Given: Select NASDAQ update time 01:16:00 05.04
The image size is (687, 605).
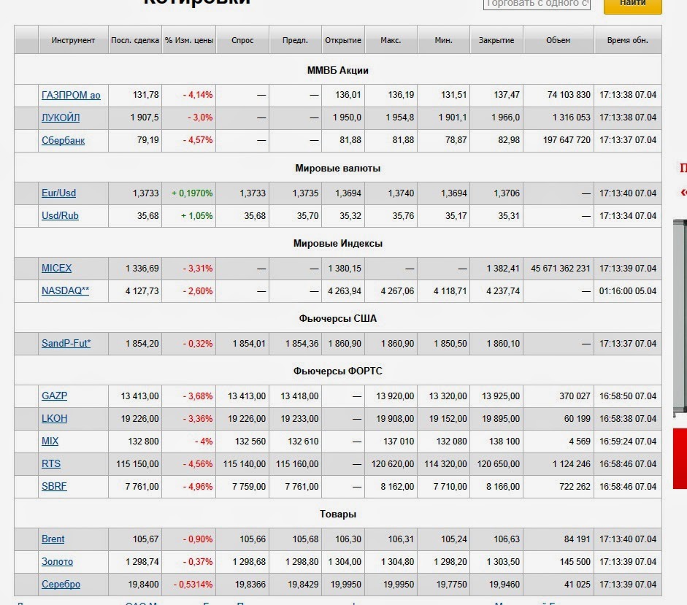Looking at the screenshot, I should [x=628, y=291].
